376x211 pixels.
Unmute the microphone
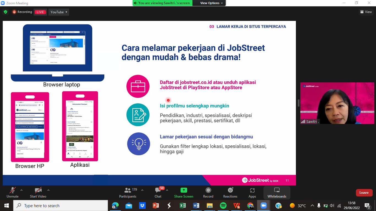coord(12,193)
